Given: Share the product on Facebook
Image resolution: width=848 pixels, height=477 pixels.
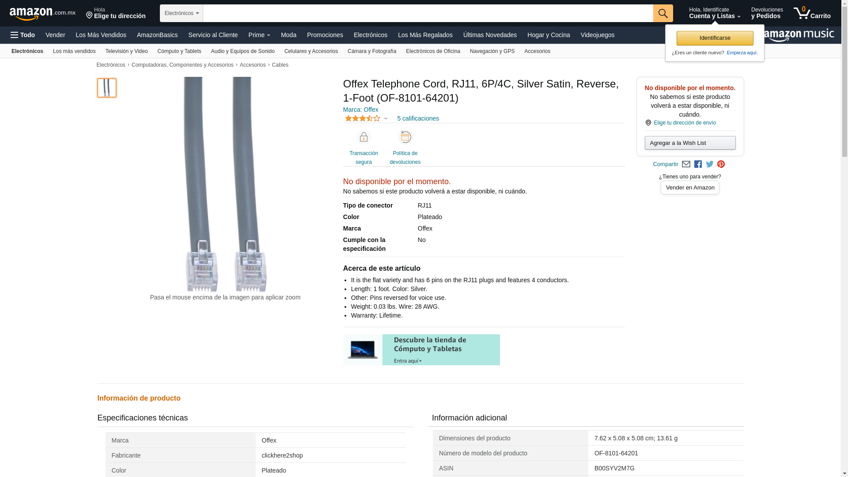Looking at the screenshot, I should pyautogui.click(x=698, y=164).
